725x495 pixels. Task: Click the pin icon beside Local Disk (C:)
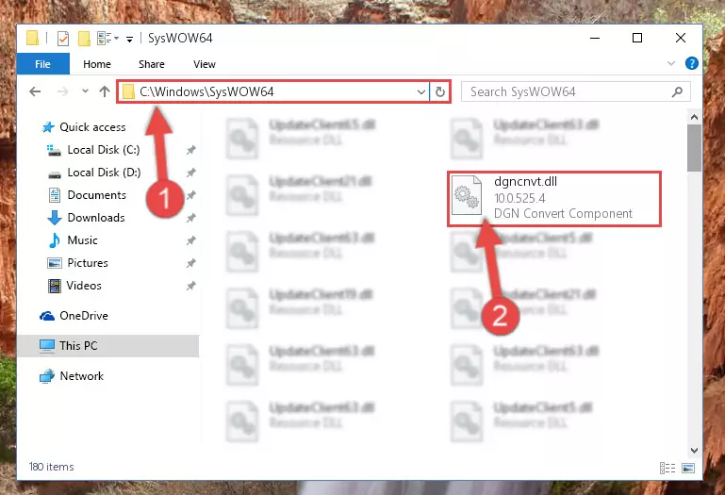(190, 150)
